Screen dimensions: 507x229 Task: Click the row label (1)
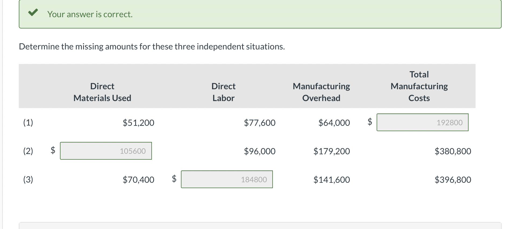pos(28,123)
